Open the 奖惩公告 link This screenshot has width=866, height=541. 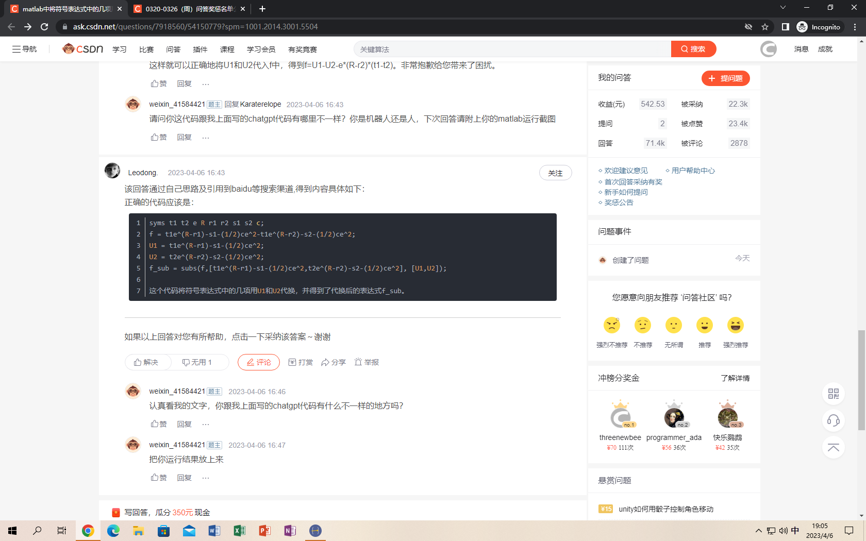coord(619,202)
